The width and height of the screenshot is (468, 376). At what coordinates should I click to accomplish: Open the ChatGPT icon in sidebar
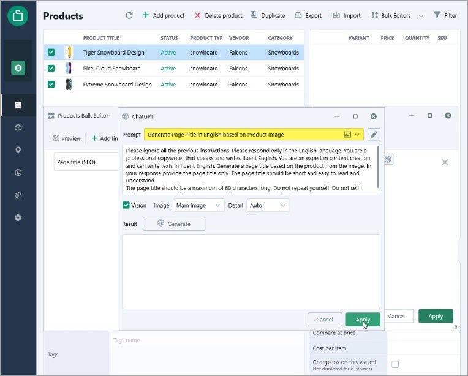click(18, 195)
